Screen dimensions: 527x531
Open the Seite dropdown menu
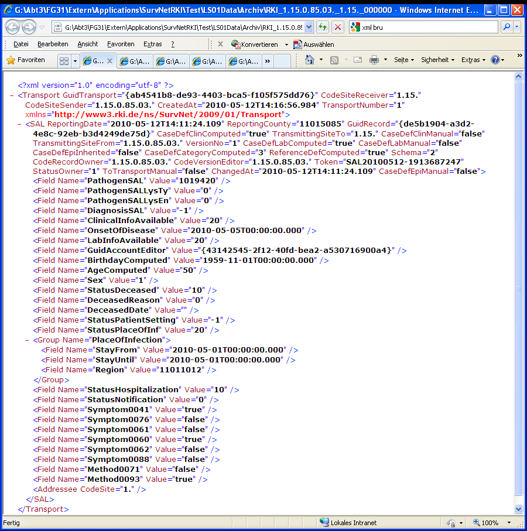point(403,60)
